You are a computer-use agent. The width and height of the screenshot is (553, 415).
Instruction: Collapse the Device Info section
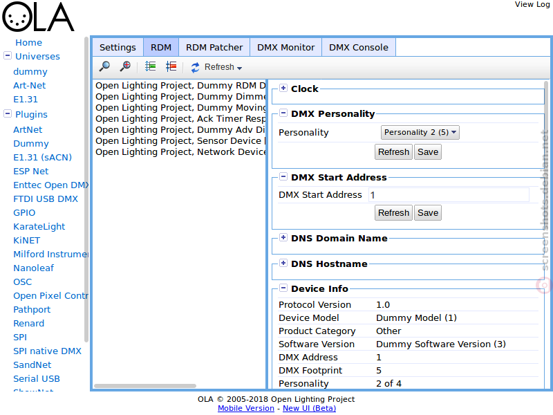283,288
